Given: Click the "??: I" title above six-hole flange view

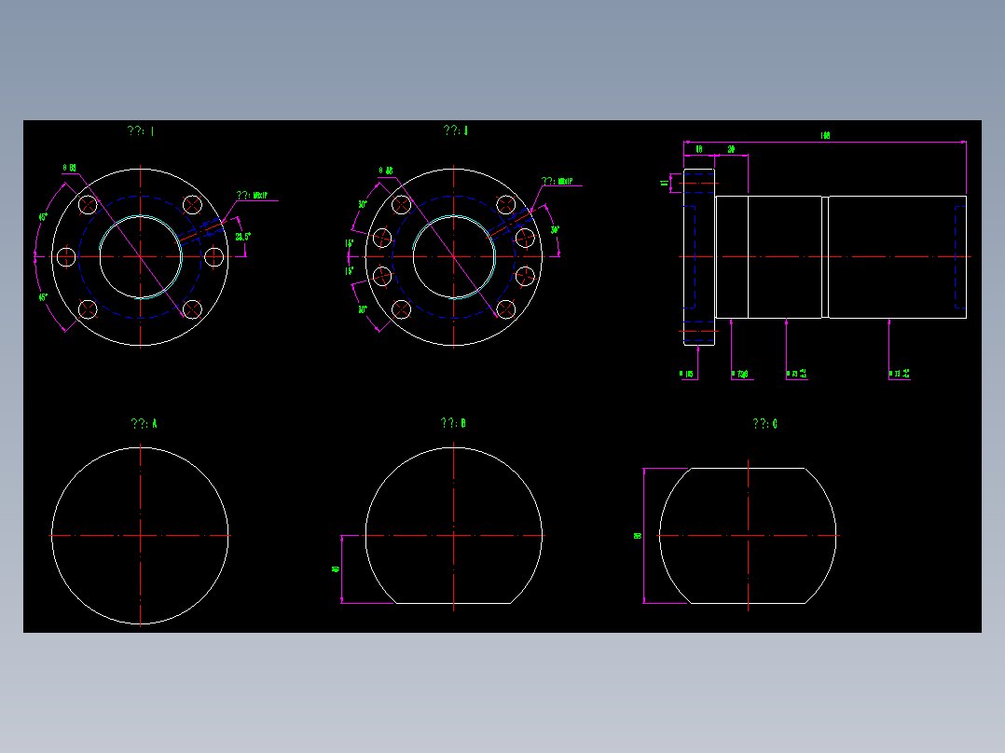Looking at the screenshot, I should tap(141, 130).
